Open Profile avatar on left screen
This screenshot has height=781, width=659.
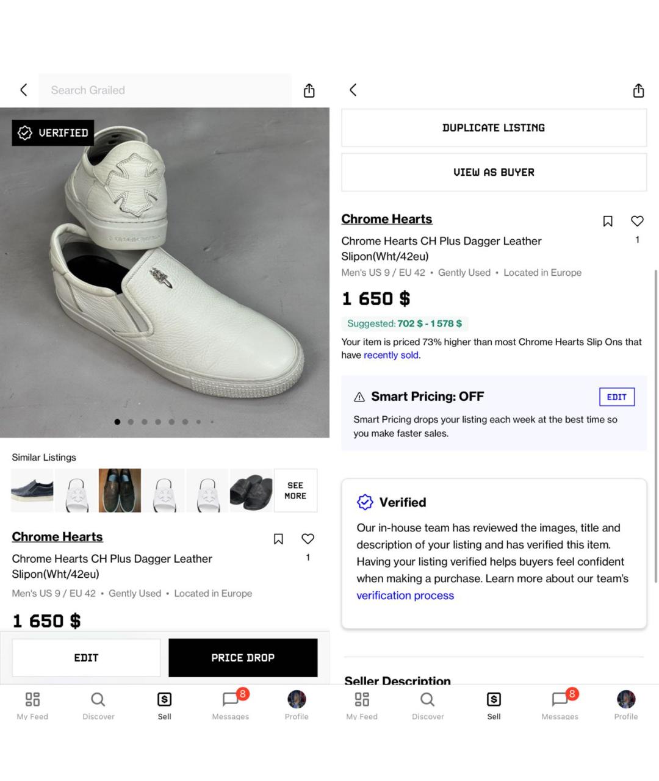pyautogui.click(x=297, y=704)
